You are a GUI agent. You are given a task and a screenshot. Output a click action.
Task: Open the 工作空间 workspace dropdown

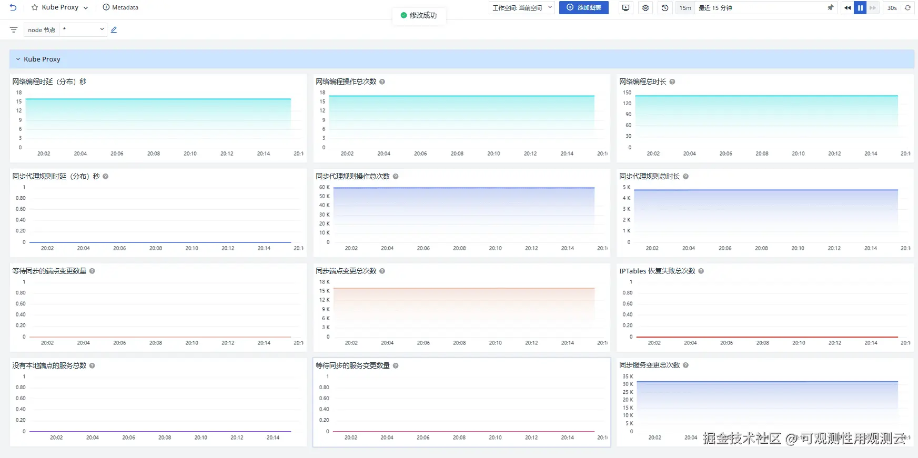[x=522, y=8]
